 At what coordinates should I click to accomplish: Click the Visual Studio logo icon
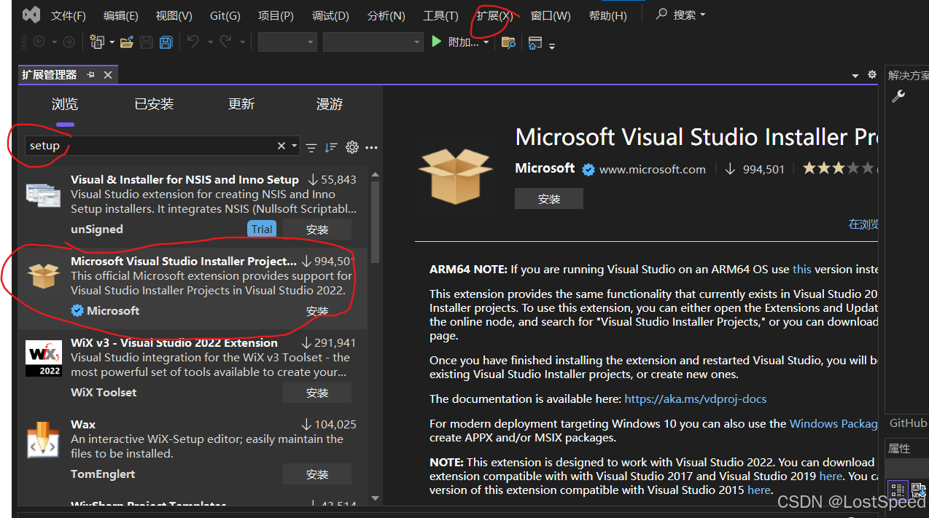point(31,15)
